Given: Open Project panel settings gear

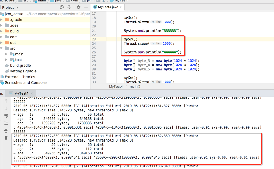Looking at the screenshot, I should (x=79, y=7).
